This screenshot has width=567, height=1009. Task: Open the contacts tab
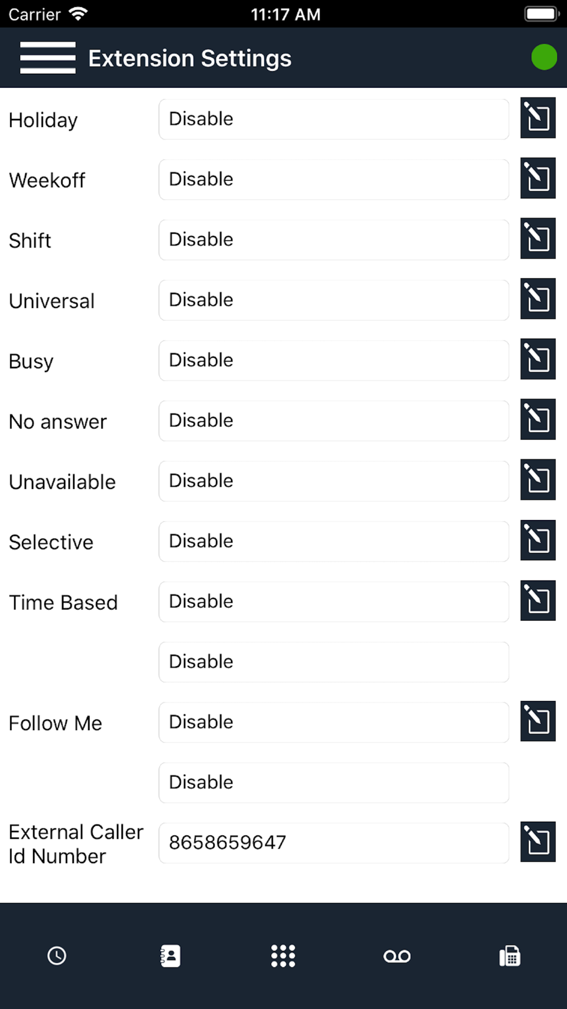coord(170,956)
